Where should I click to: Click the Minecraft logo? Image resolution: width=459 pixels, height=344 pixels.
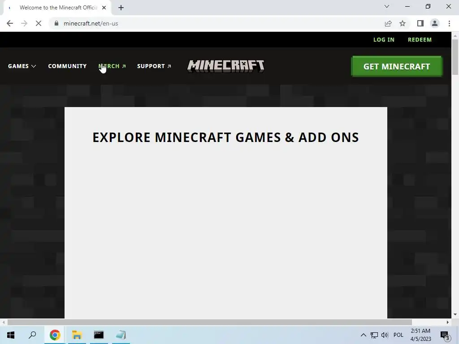pyautogui.click(x=226, y=66)
